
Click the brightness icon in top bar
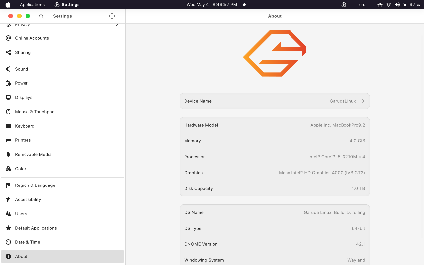(380, 5)
